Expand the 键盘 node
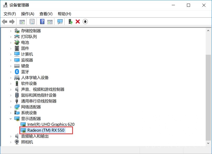The width and height of the screenshot is (212, 154). coord(11,66)
